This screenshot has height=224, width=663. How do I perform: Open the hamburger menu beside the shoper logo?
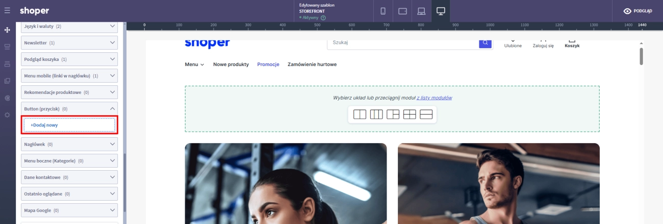[7, 11]
